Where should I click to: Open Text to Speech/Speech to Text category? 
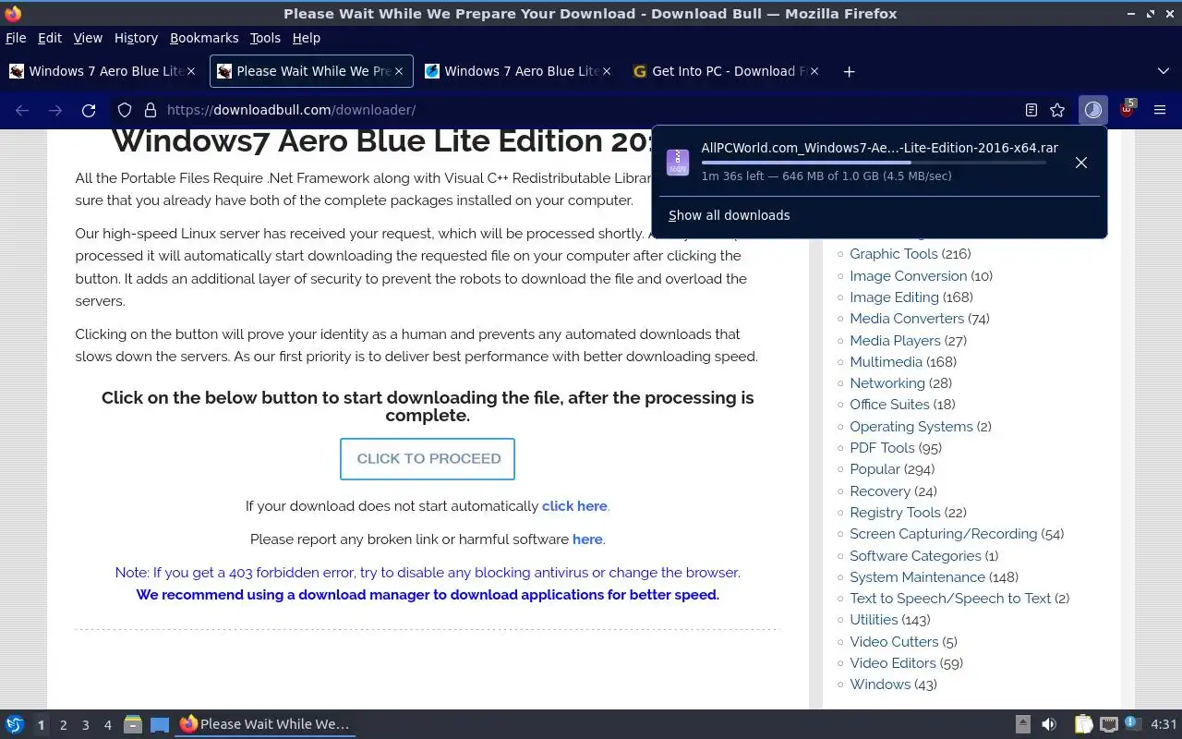point(950,599)
